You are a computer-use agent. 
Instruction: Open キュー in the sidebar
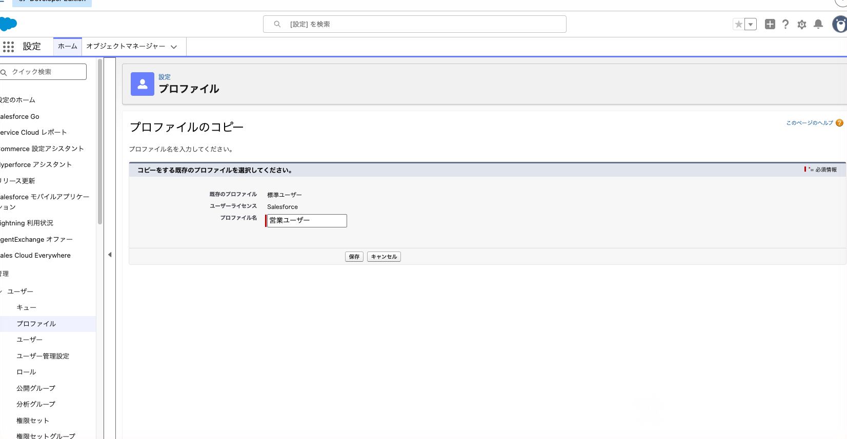tap(27, 307)
